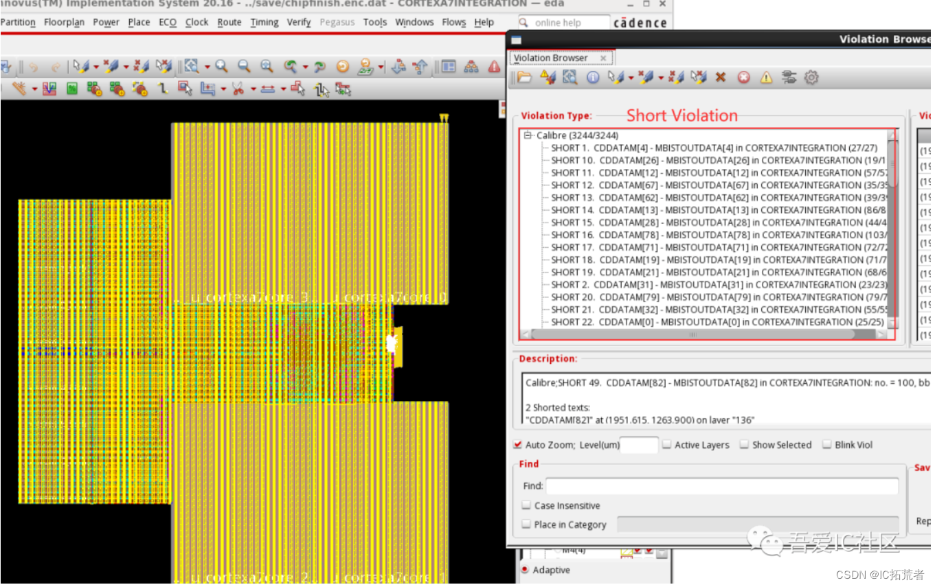Click the Level(um) input box
The height and width of the screenshot is (587, 935).
[x=639, y=445]
